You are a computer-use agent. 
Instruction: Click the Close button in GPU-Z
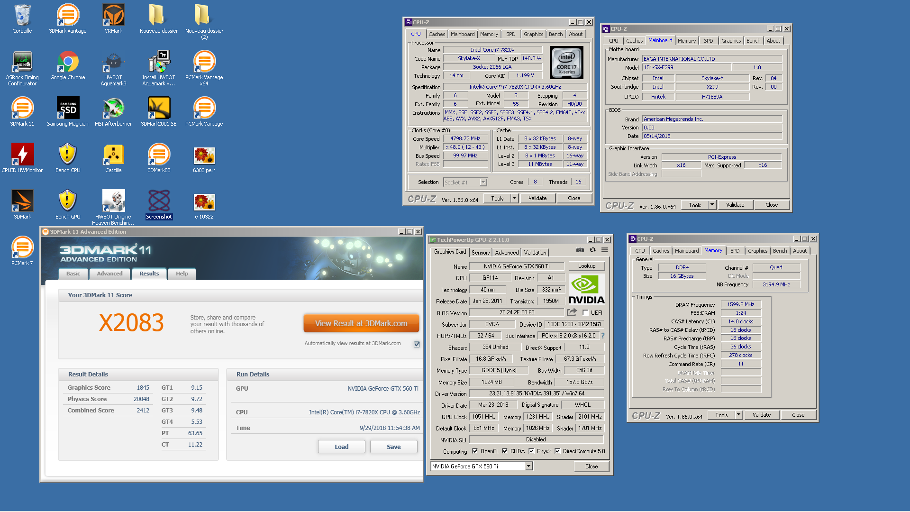[x=591, y=466]
